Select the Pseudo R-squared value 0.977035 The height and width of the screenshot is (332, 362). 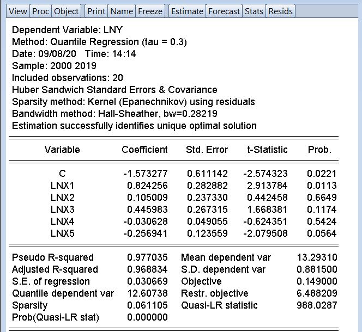tap(147, 257)
